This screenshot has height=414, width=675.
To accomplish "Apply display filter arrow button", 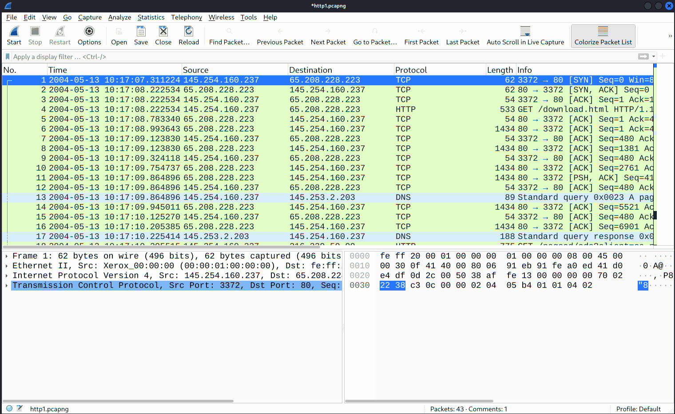I will point(643,56).
